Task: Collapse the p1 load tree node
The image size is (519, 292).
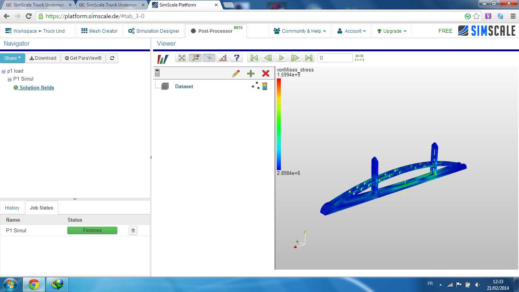Action: (4, 71)
